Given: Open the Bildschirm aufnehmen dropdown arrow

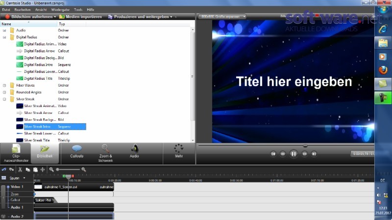Looking at the screenshot, I should click(x=55, y=17).
